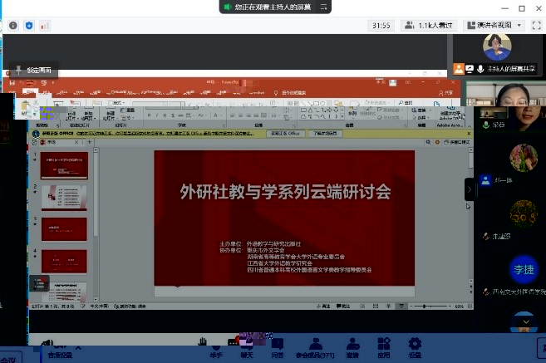This screenshot has width=546, height=363.
Task: Expand audio options arrow in the meeting toolbar
Action: 78,347
